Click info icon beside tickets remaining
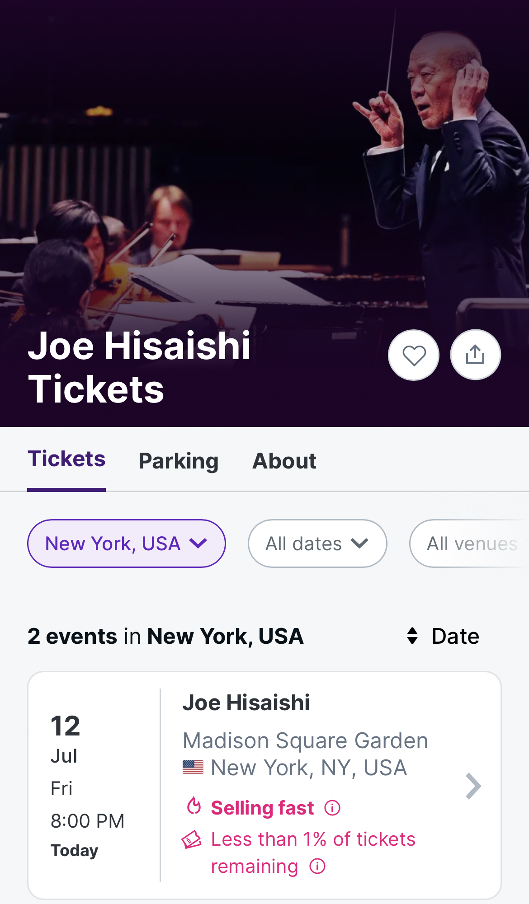The image size is (529, 904). pos(317,867)
